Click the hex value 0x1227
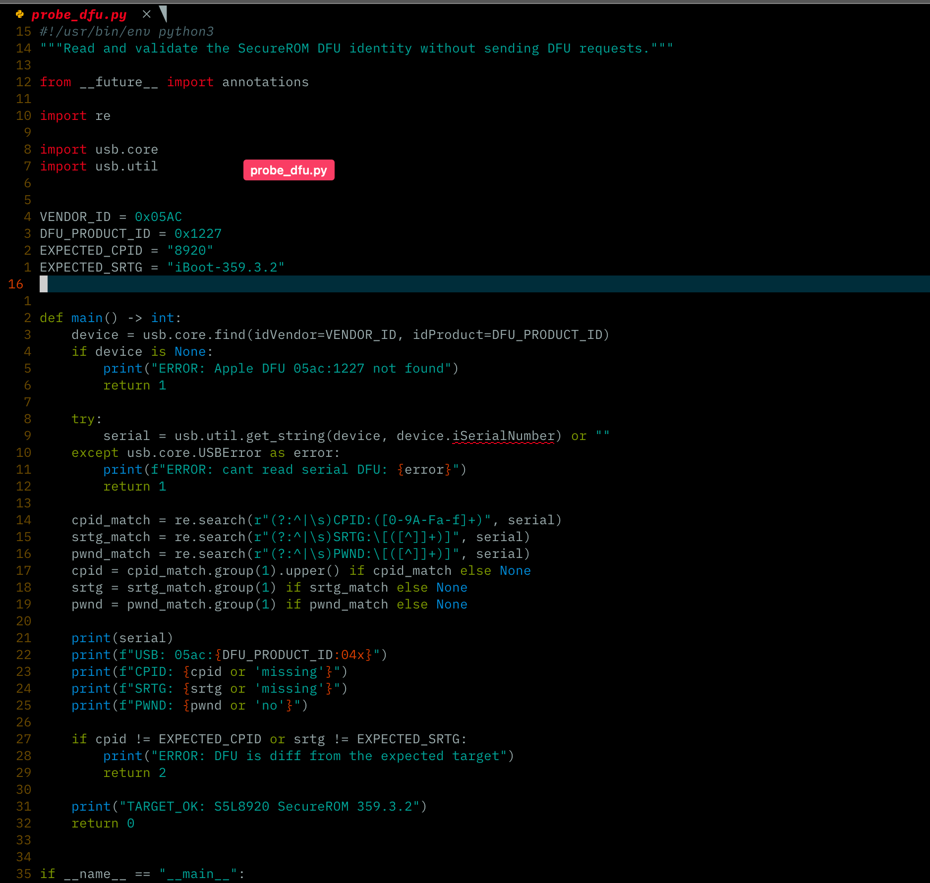 click(198, 234)
